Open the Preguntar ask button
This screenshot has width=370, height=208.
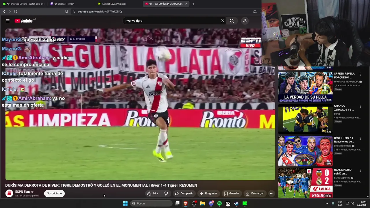208,194
